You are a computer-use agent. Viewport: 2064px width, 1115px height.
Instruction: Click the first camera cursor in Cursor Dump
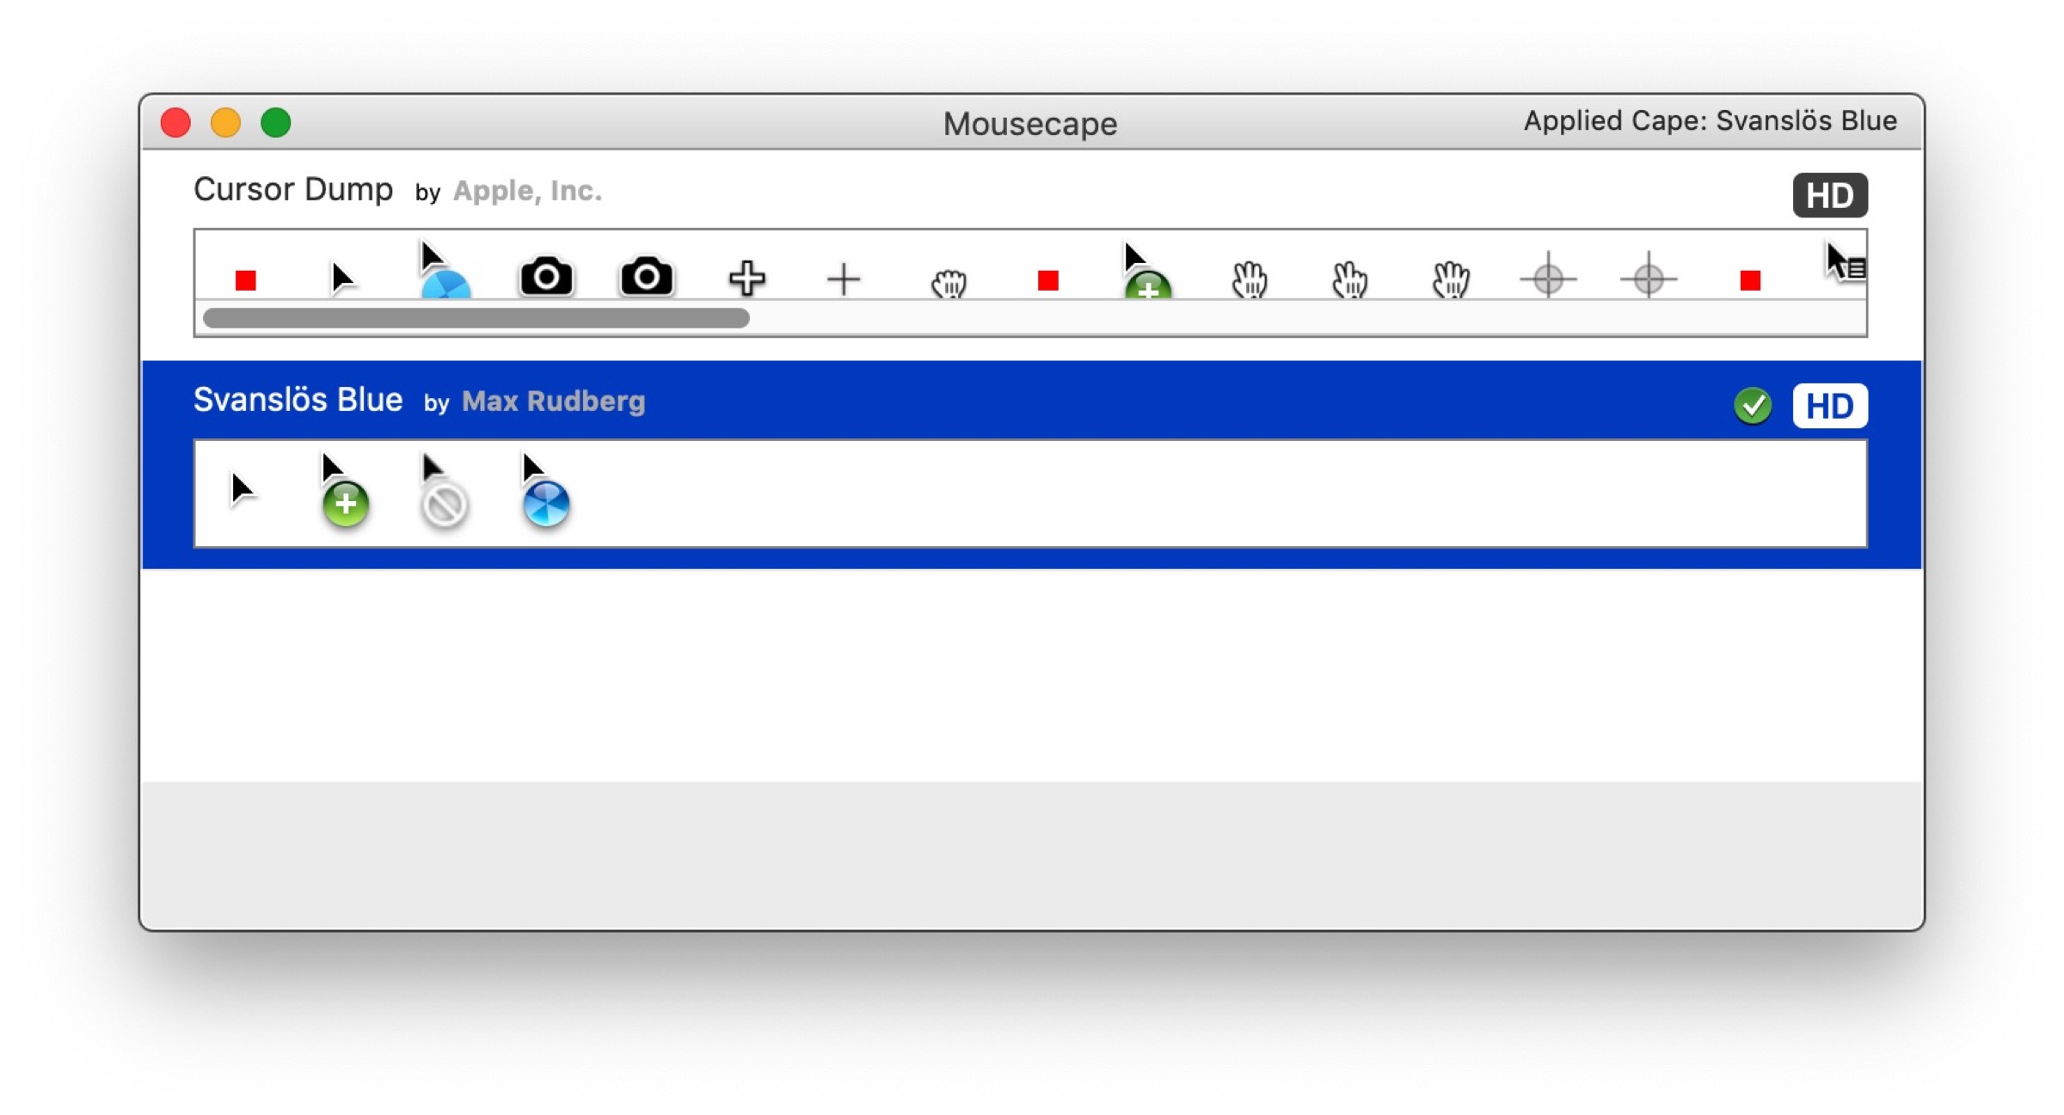tap(546, 277)
